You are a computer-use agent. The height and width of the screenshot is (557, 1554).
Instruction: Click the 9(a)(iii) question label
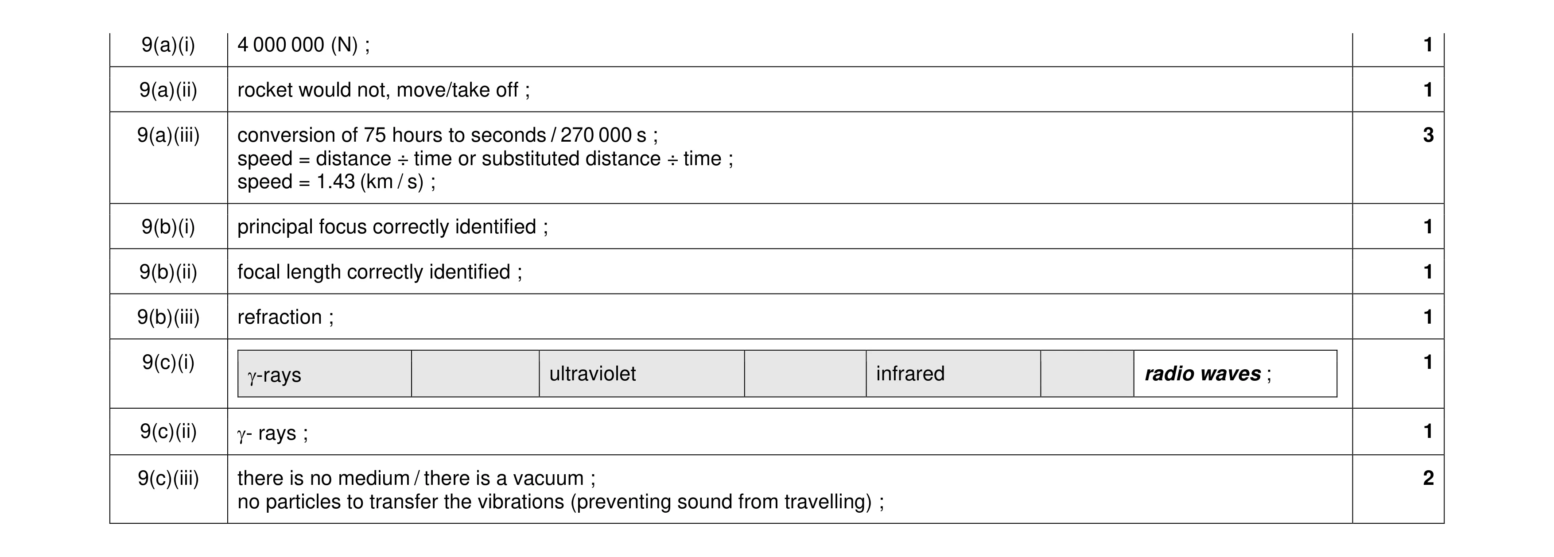(168, 135)
